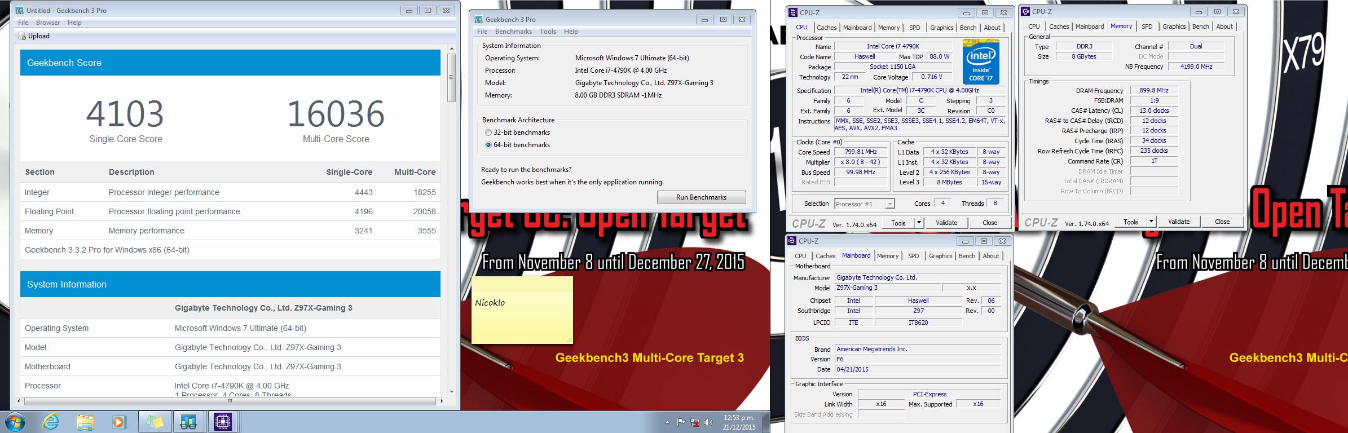Click Geekbench 3 Pro benchmark window title icon

(x=479, y=19)
